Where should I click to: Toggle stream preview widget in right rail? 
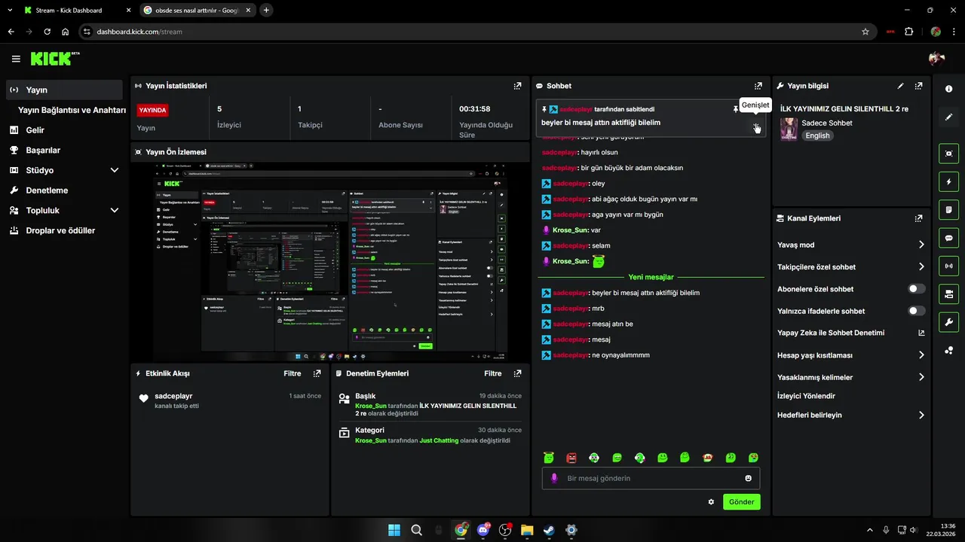tap(948, 154)
